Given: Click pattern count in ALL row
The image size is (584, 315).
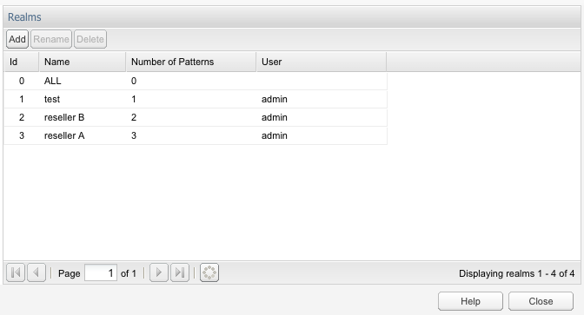Looking at the screenshot, I should coord(134,81).
